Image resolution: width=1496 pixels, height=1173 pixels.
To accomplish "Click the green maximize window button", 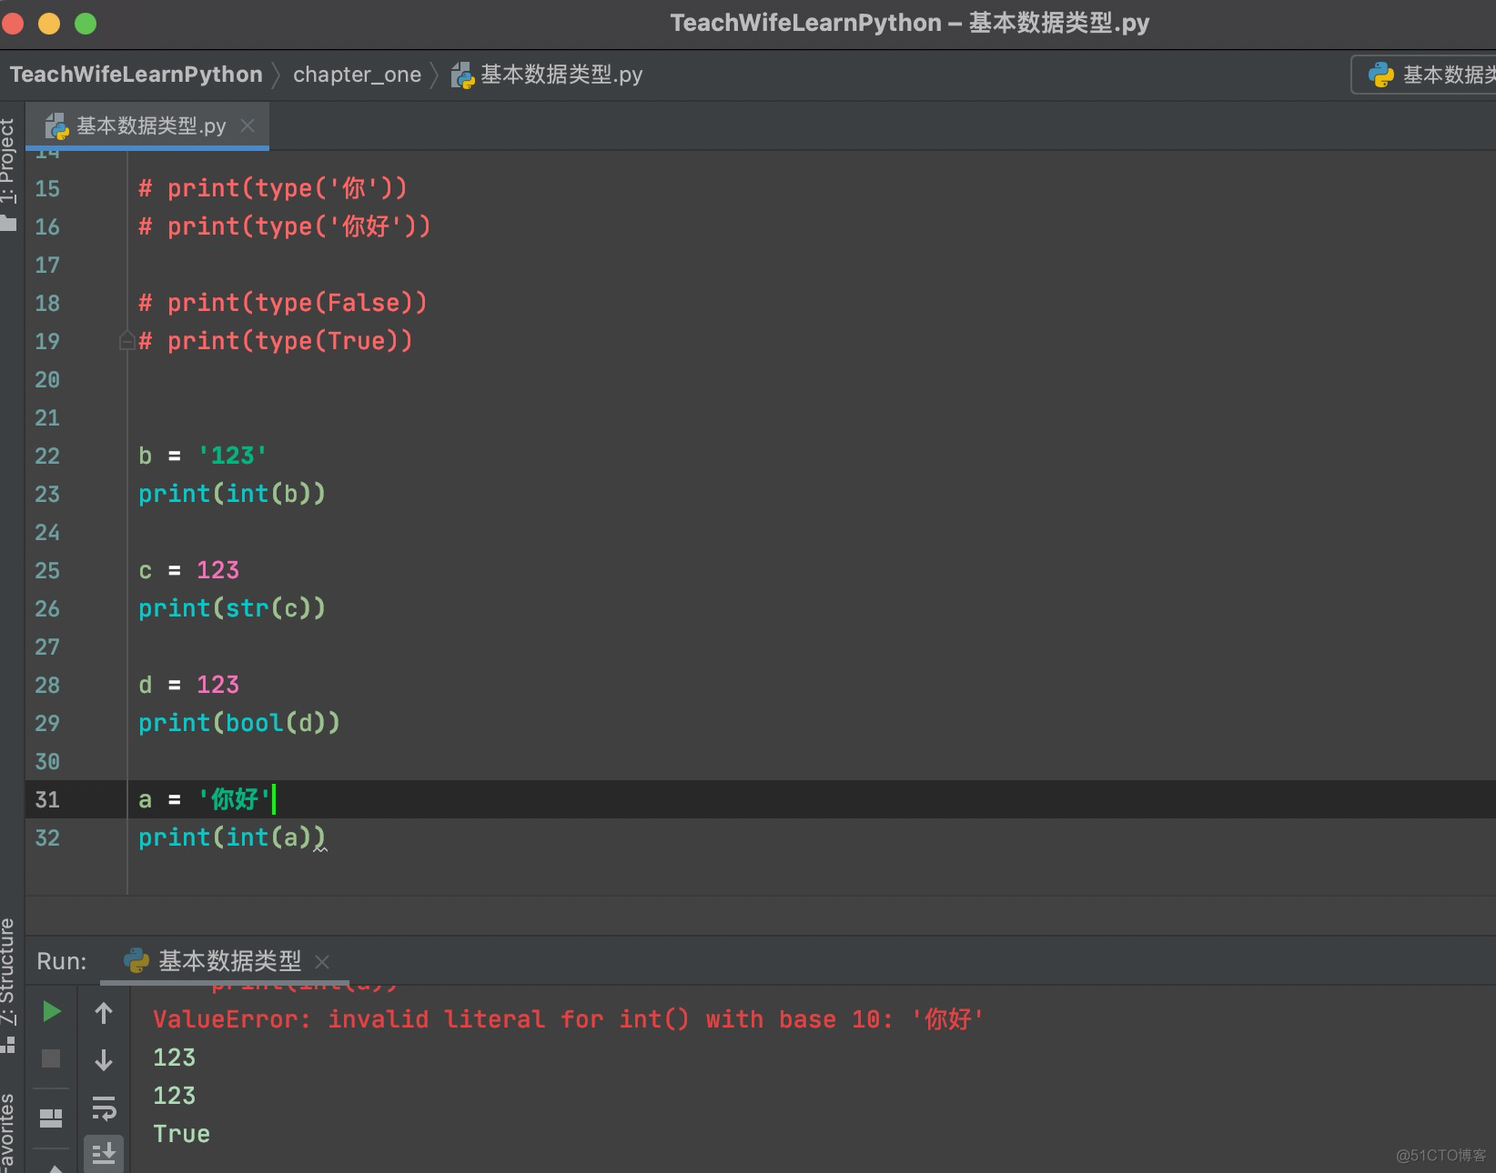I will point(86,23).
